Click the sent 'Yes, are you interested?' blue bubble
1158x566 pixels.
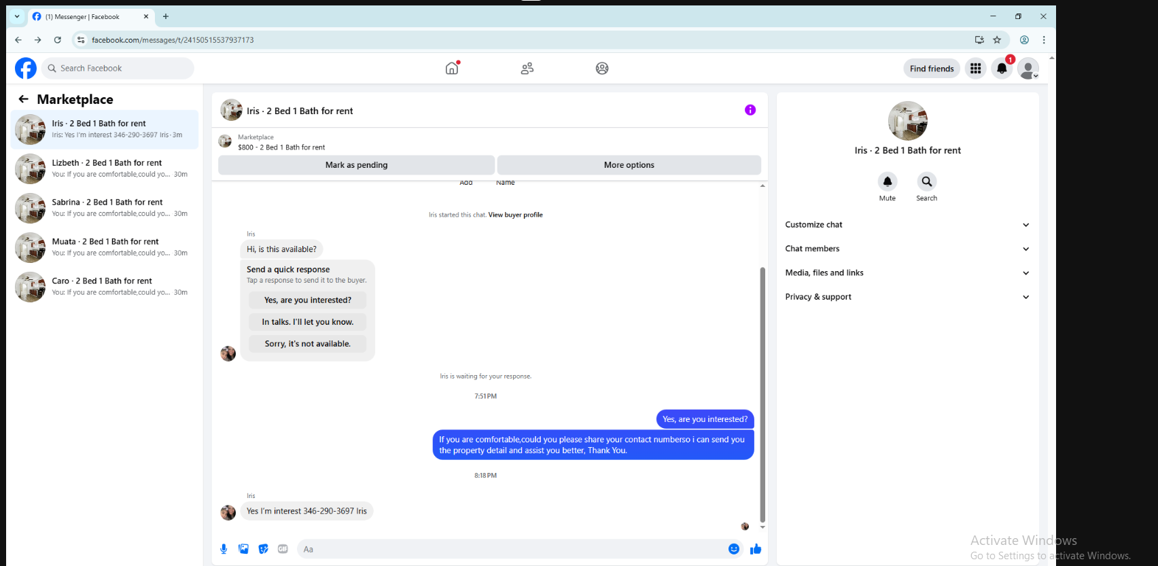coord(705,419)
